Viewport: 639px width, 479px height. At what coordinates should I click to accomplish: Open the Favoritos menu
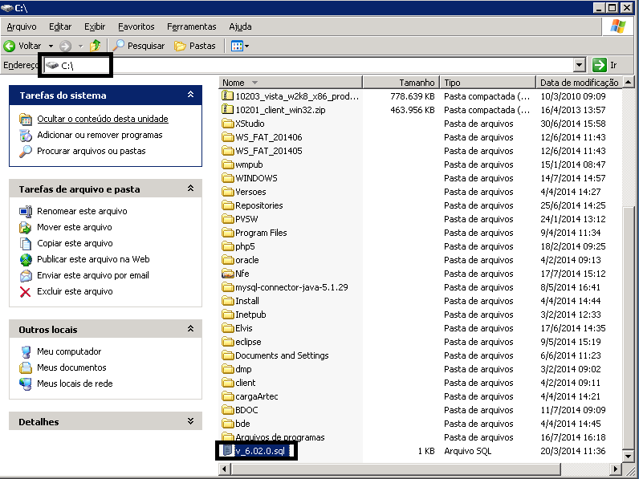point(136,26)
